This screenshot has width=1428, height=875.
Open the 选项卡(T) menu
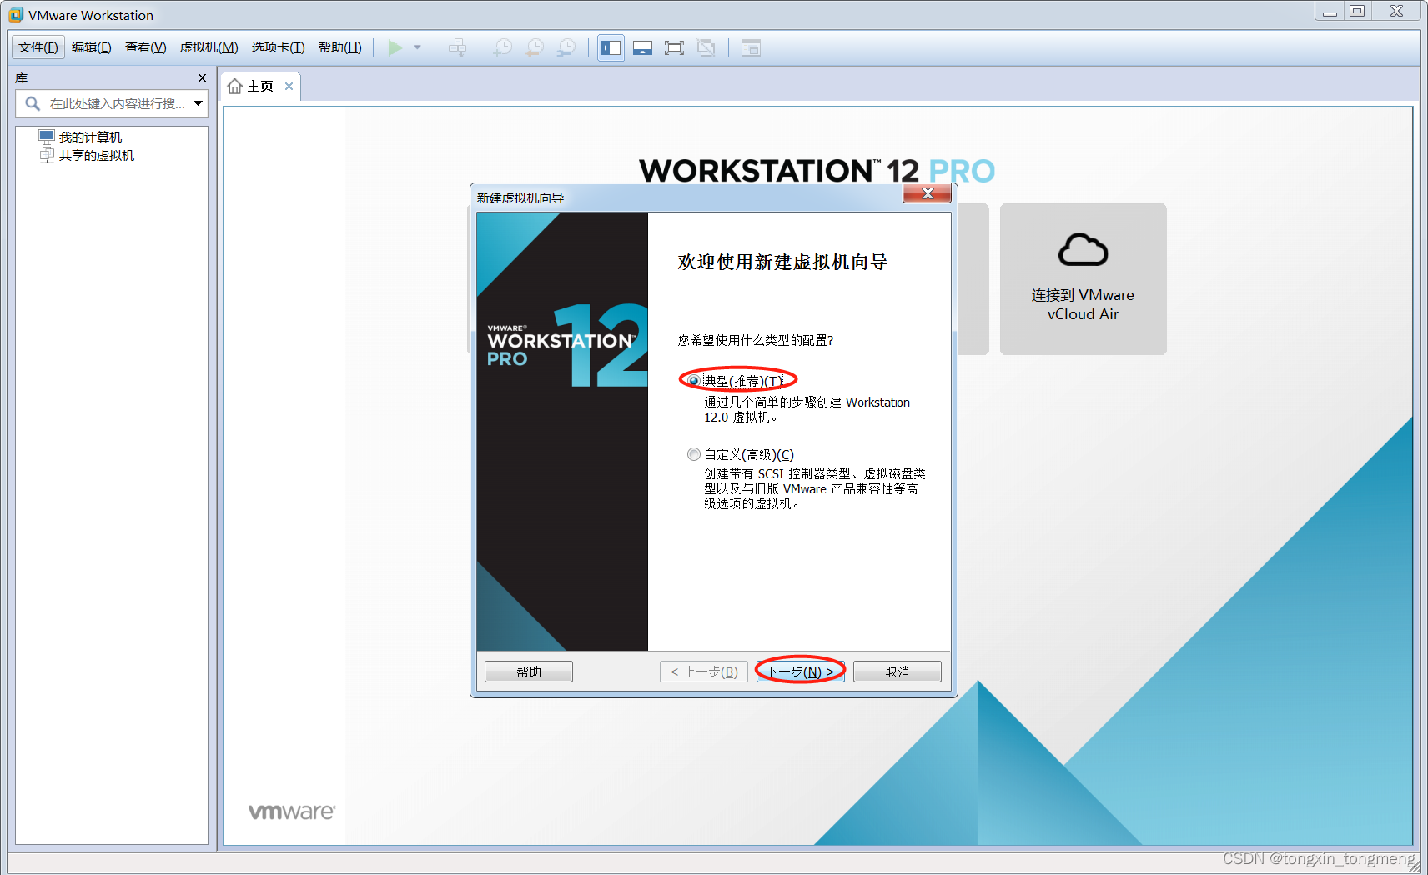[279, 47]
